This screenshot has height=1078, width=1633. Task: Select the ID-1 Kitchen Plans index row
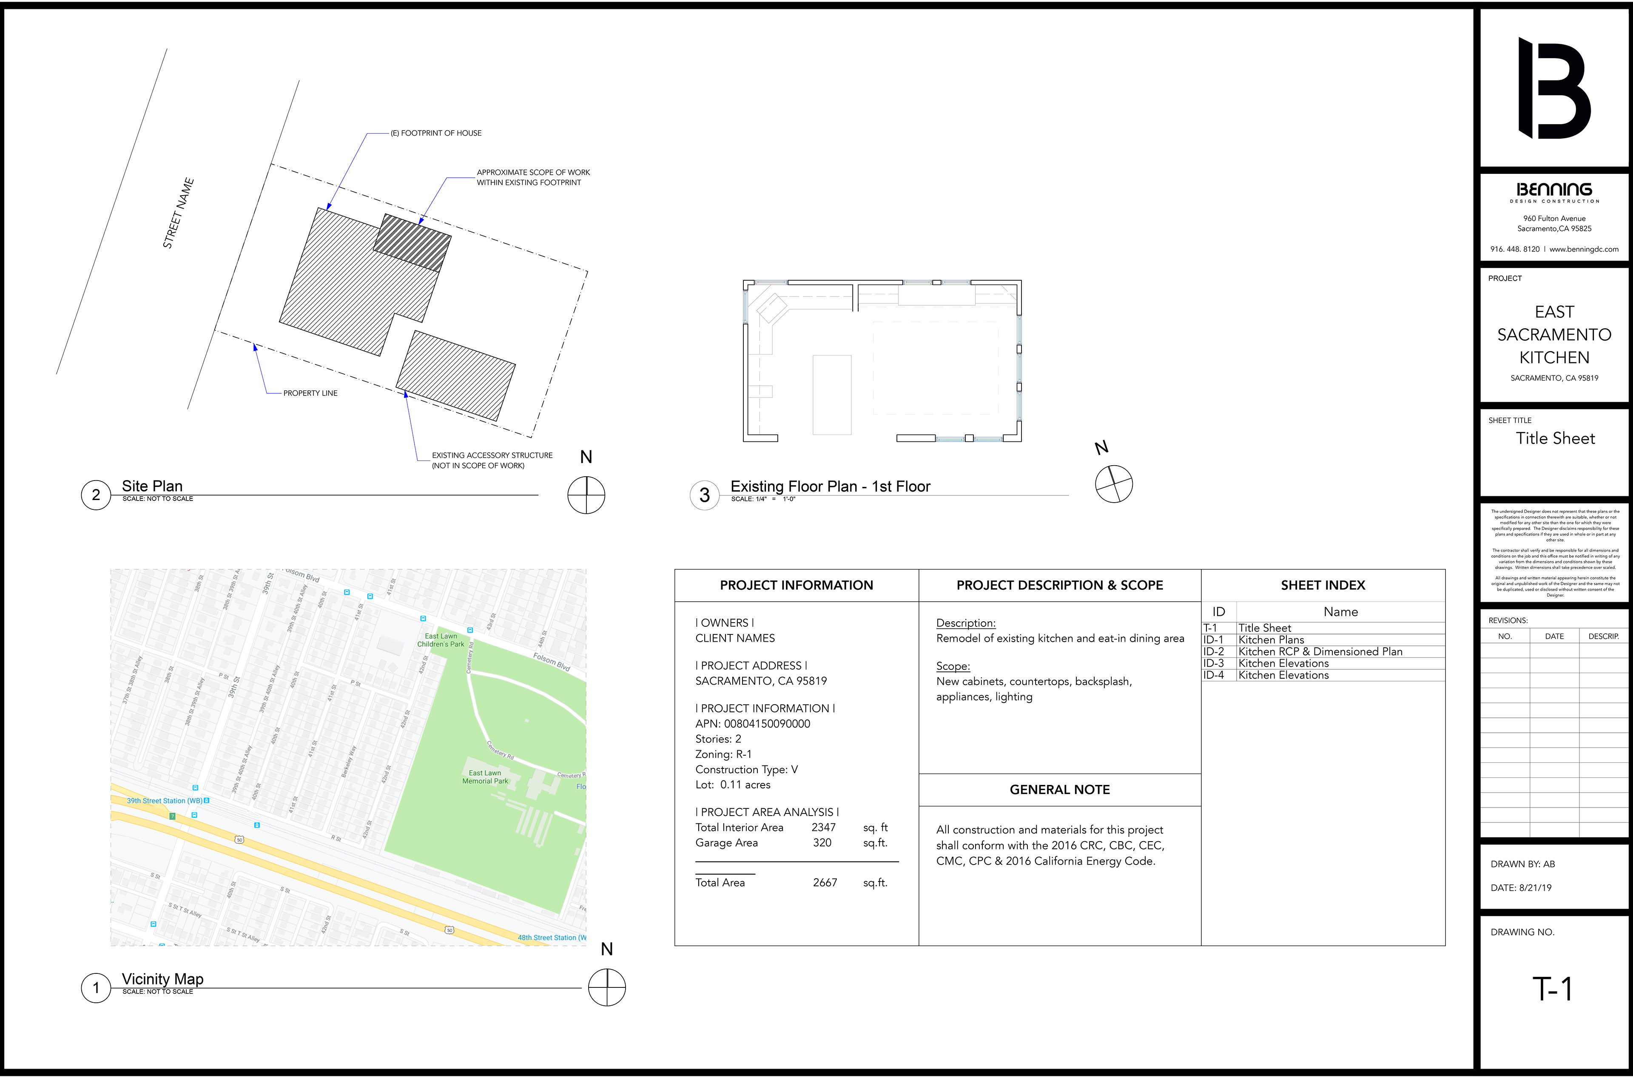pyautogui.click(x=1322, y=640)
